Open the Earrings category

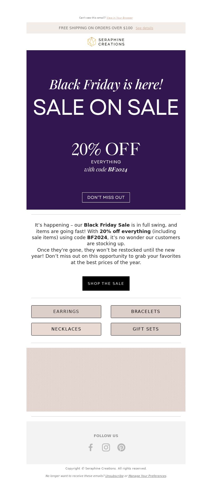(x=66, y=312)
